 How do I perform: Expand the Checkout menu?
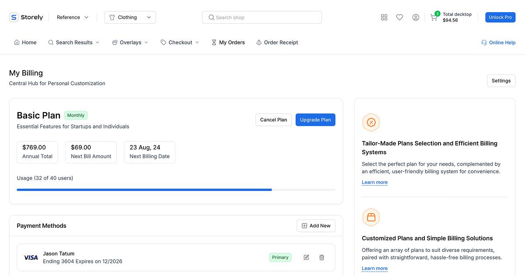coord(180,42)
